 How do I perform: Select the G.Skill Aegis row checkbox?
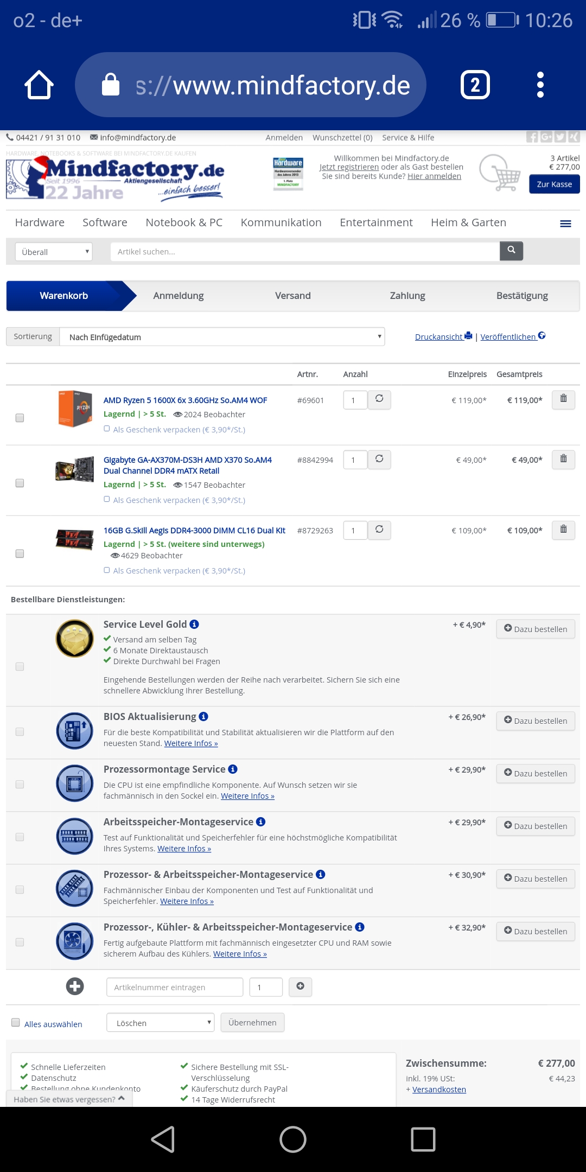tap(20, 553)
